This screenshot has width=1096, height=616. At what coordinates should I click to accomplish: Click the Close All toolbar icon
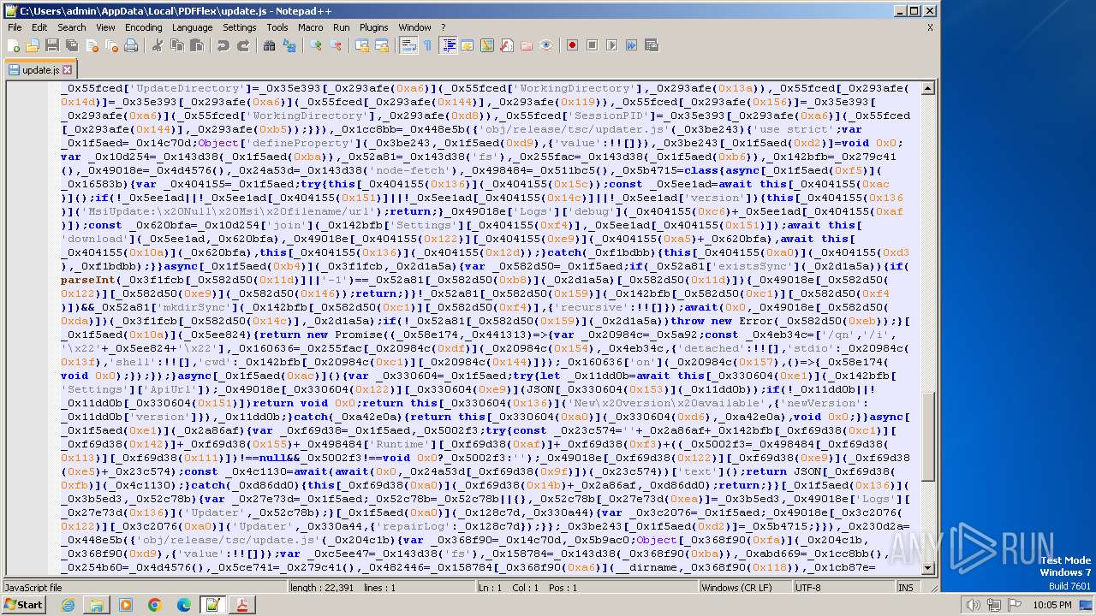click(x=111, y=45)
